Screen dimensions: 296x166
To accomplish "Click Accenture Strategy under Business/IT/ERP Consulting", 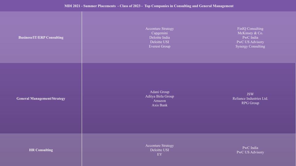I will [x=159, y=29].
